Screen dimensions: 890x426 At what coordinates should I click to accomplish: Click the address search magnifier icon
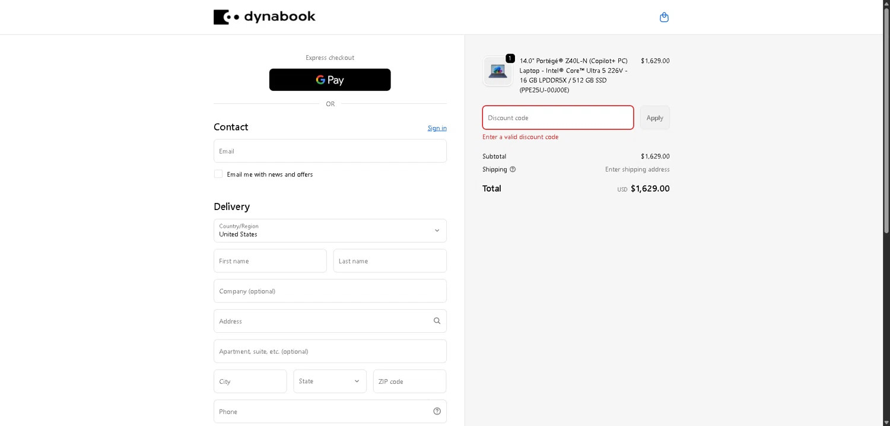[437, 321]
